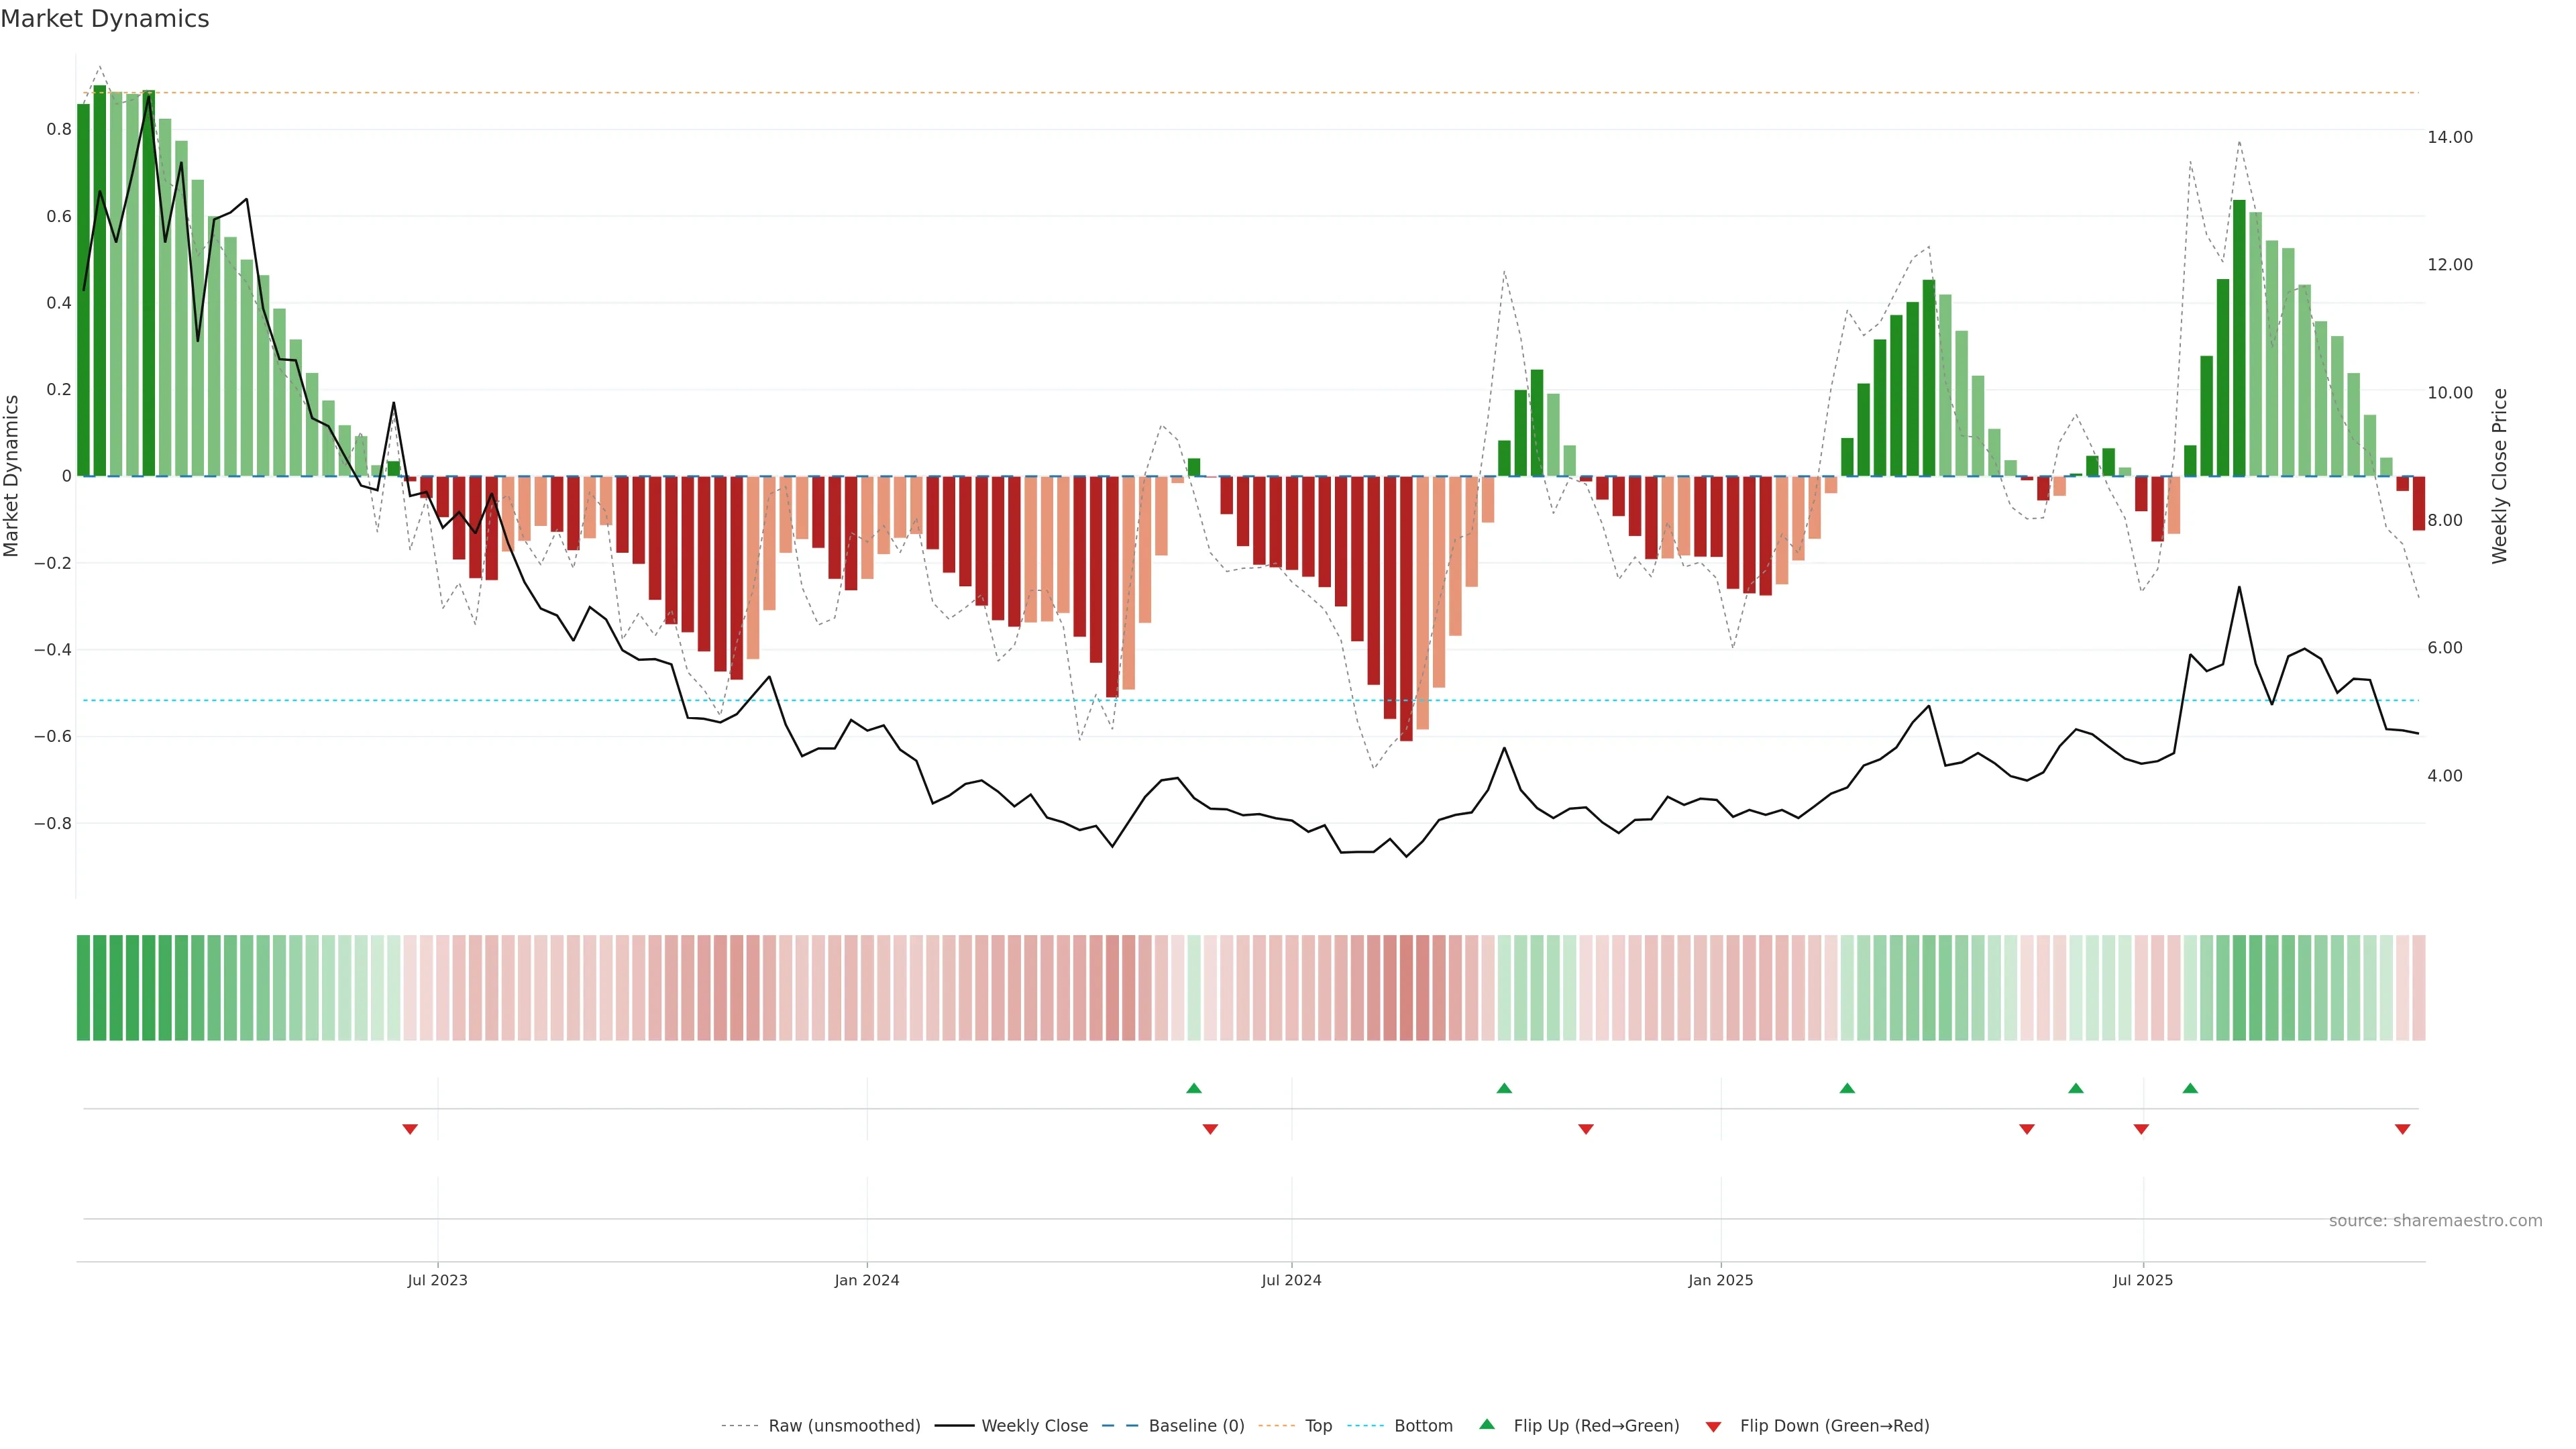Click the last red flip-down marker at right

(2402, 1129)
